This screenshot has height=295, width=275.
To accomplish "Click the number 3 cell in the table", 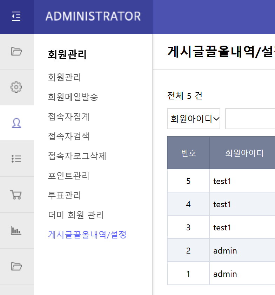I will [188, 227].
